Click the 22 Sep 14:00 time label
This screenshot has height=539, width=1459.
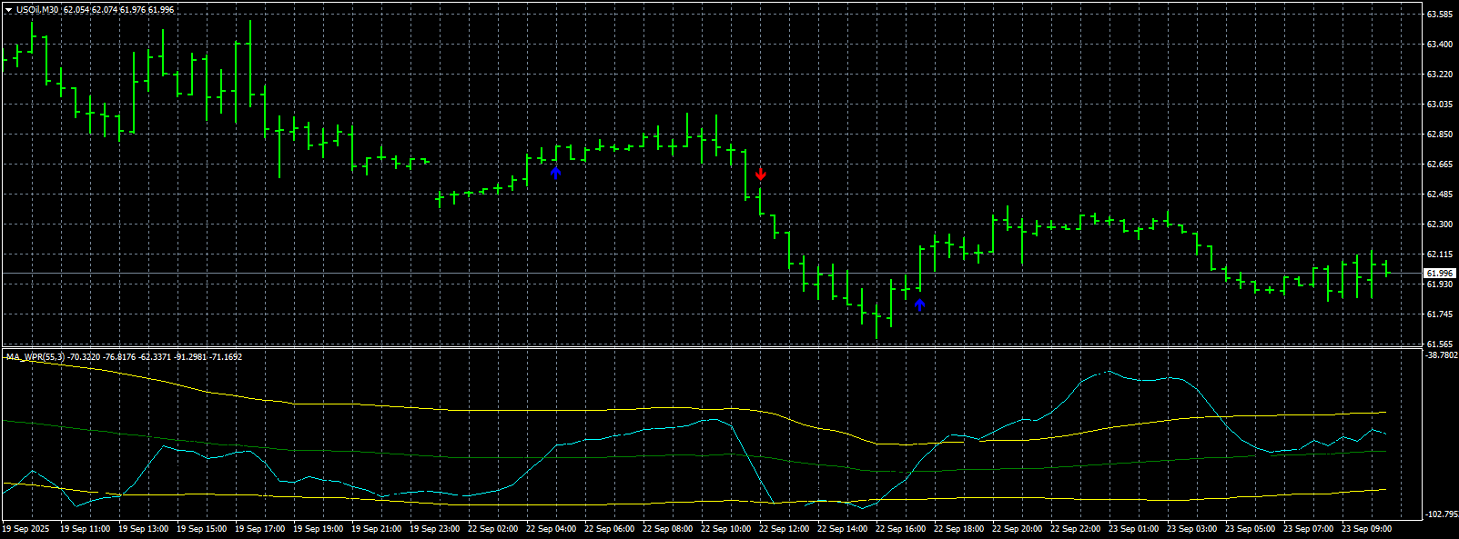click(842, 528)
